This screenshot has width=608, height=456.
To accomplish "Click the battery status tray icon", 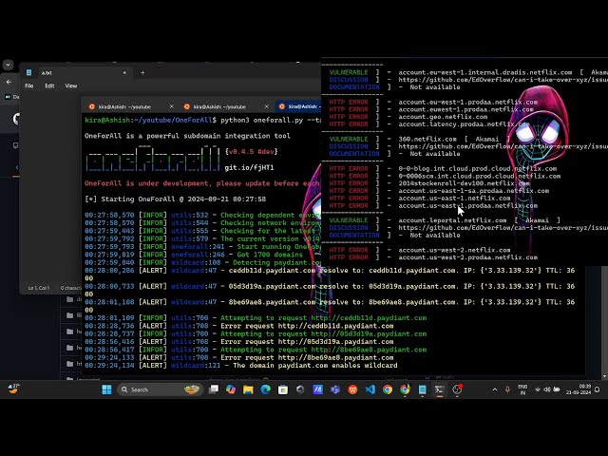I will (557, 389).
